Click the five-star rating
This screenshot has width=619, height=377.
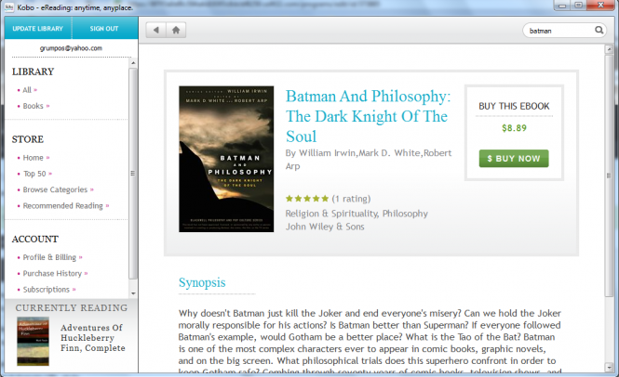coord(307,199)
